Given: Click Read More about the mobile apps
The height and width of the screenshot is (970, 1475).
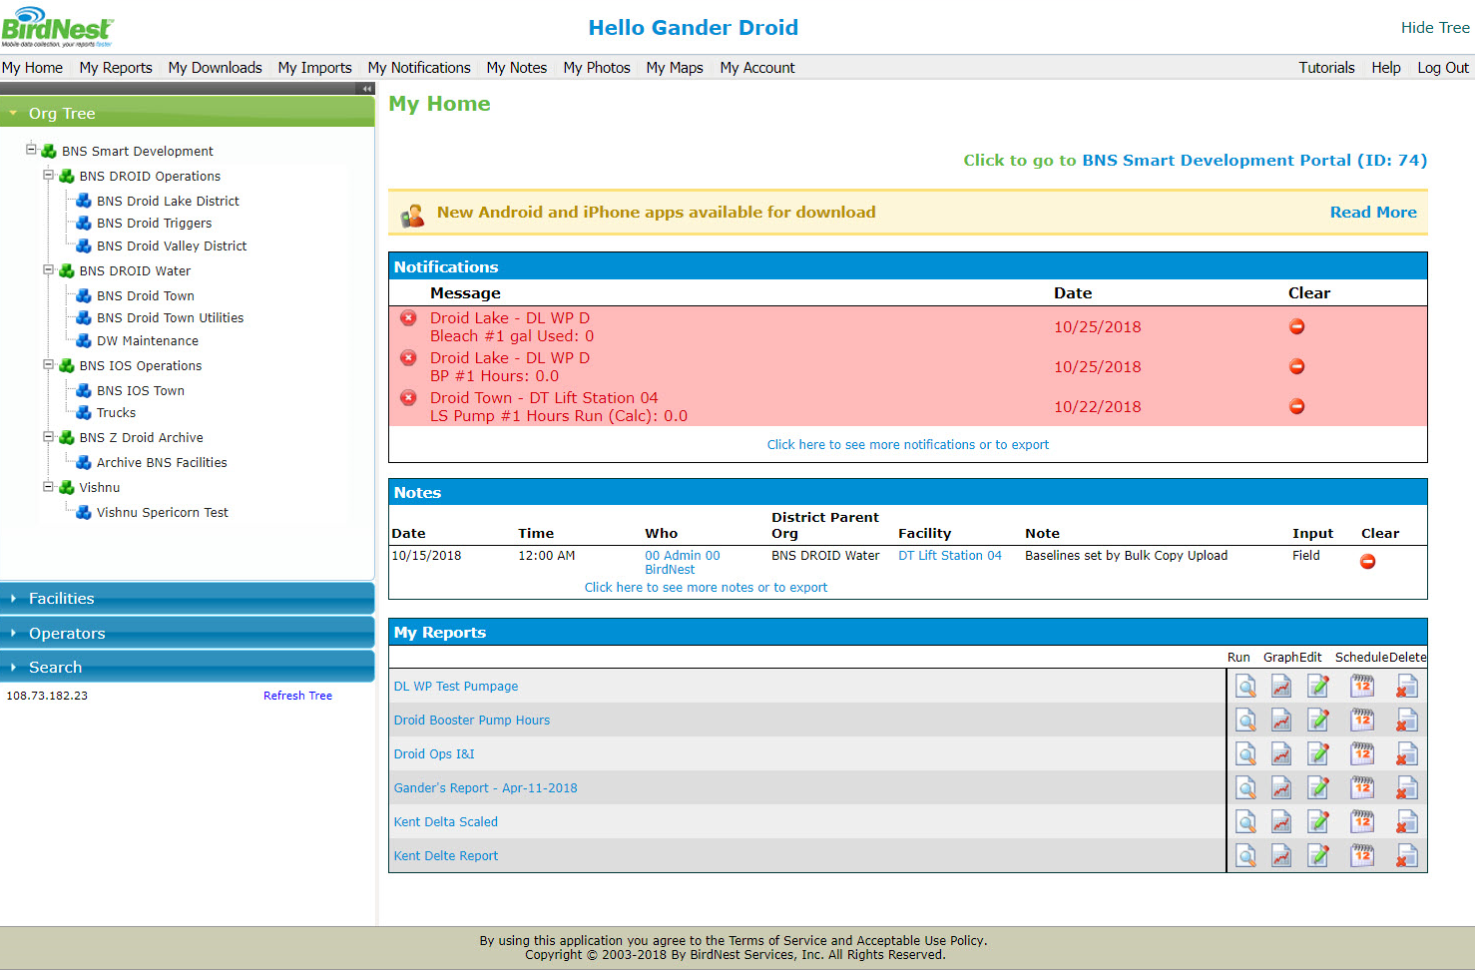Looking at the screenshot, I should [1372, 213].
